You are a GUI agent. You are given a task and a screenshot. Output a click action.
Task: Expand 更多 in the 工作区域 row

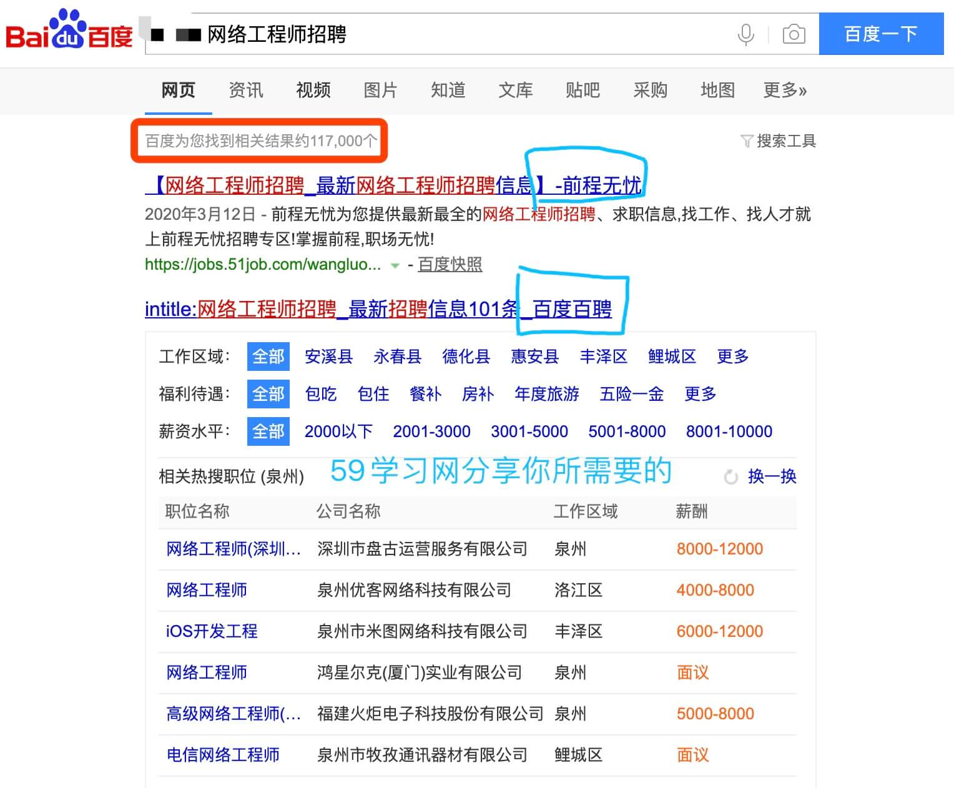click(x=732, y=357)
